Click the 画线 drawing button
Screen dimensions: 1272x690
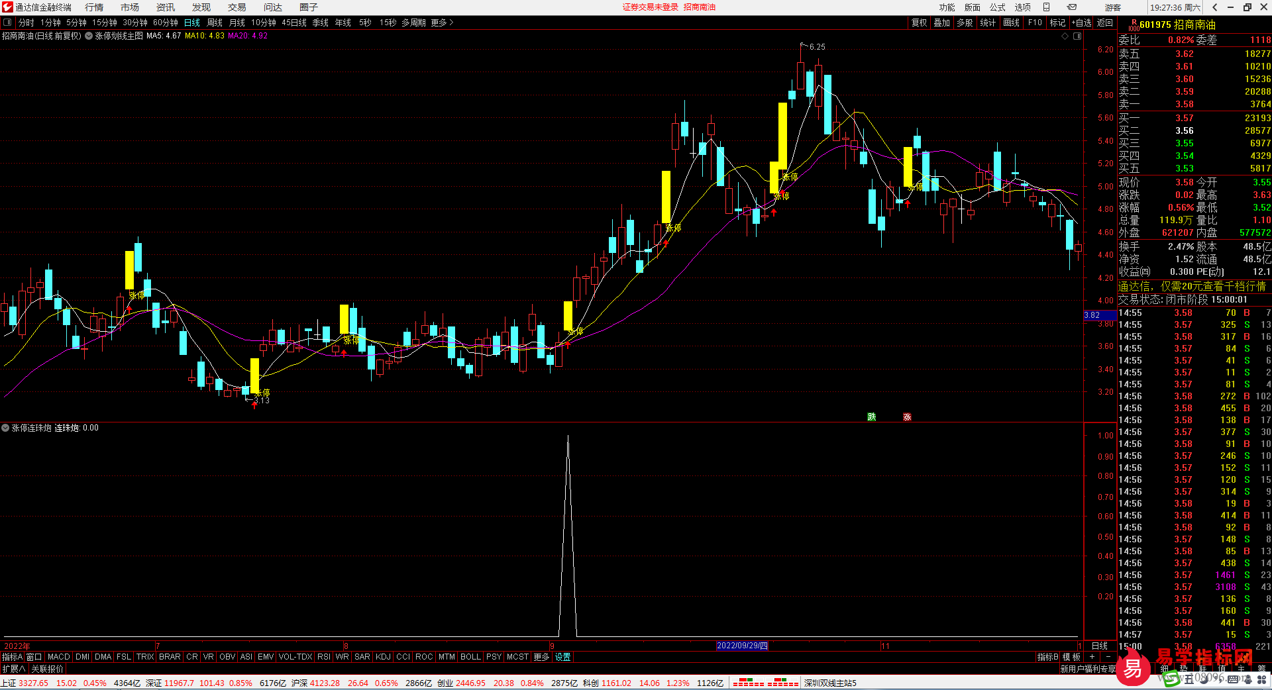pos(1012,23)
